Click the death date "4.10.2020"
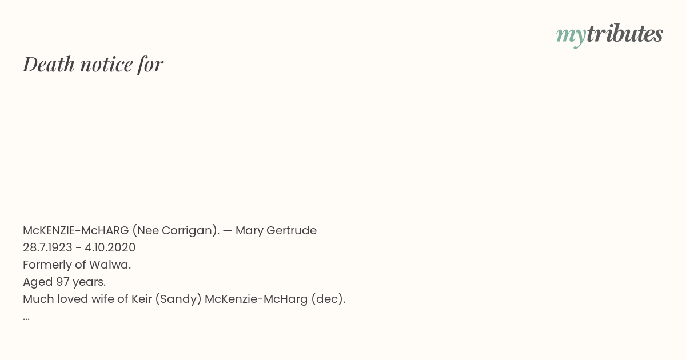The width and height of the screenshot is (686, 360). pyautogui.click(x=110, y=247)
